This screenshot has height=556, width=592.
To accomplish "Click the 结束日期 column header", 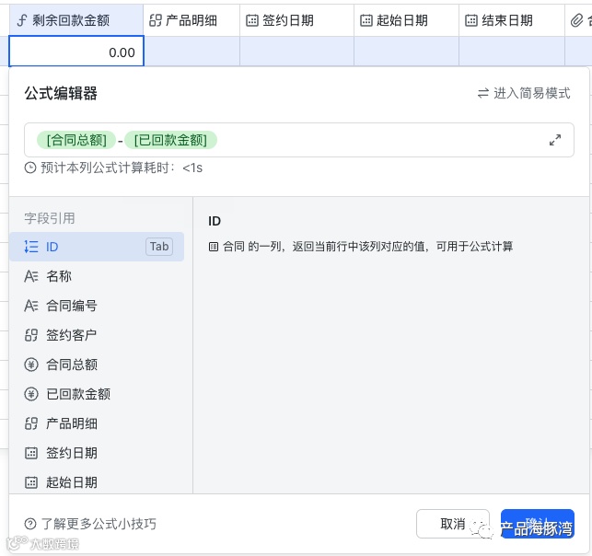I will [x=512, y=20].
